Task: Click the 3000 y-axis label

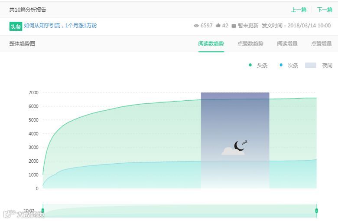Action: tap(33, 147)
